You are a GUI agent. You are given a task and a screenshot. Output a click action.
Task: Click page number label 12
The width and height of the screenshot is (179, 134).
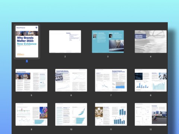coord(151,130)
